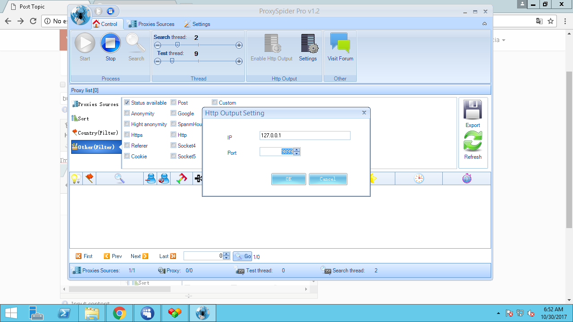Open ProxySpider from the Windows taskbar
The width and height of the screenshot is (573, 322).
pos(203,313)
